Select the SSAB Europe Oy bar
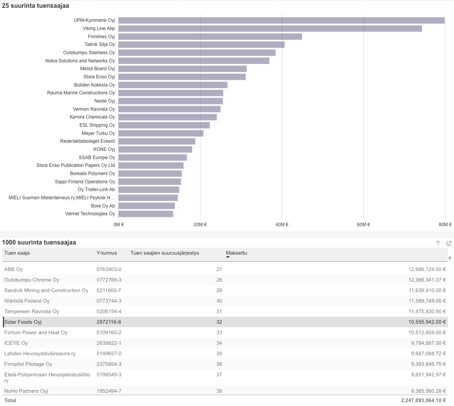 [153, 158]
